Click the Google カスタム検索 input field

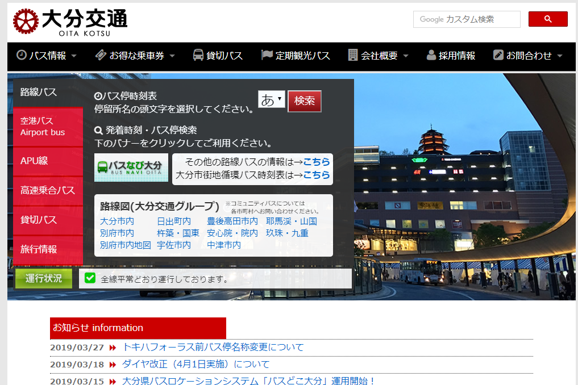pos(467,19)
